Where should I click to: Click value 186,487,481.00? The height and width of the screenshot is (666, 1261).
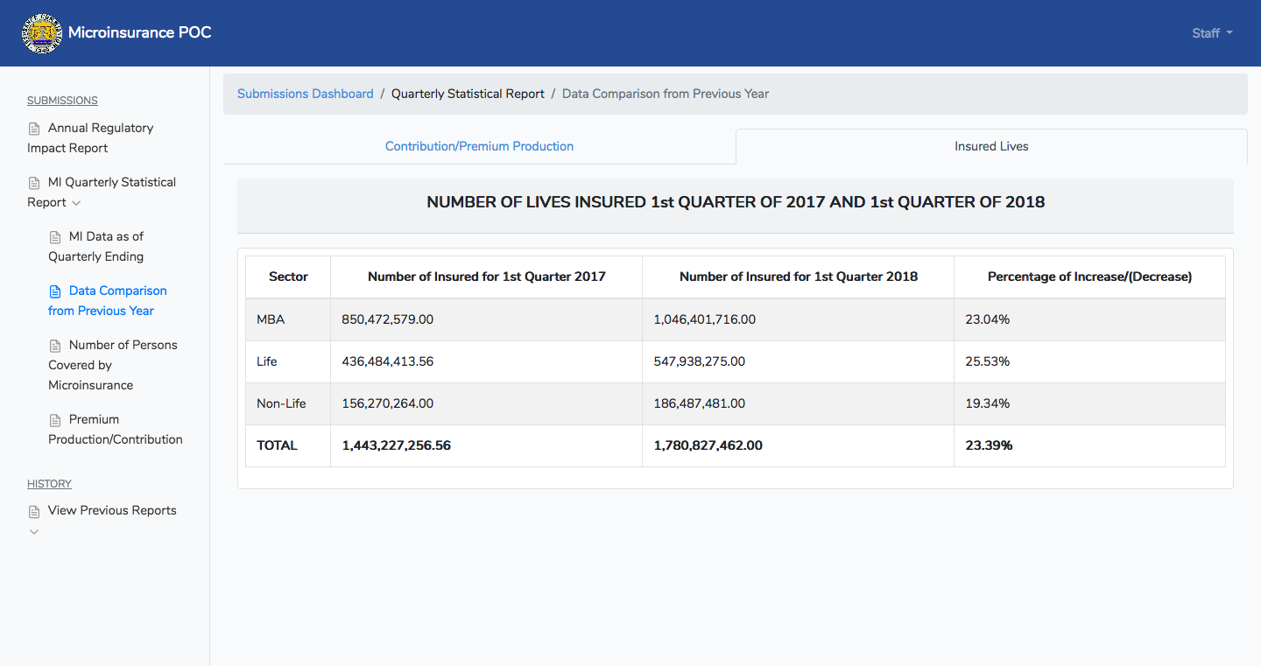click(x=700, y=403)
